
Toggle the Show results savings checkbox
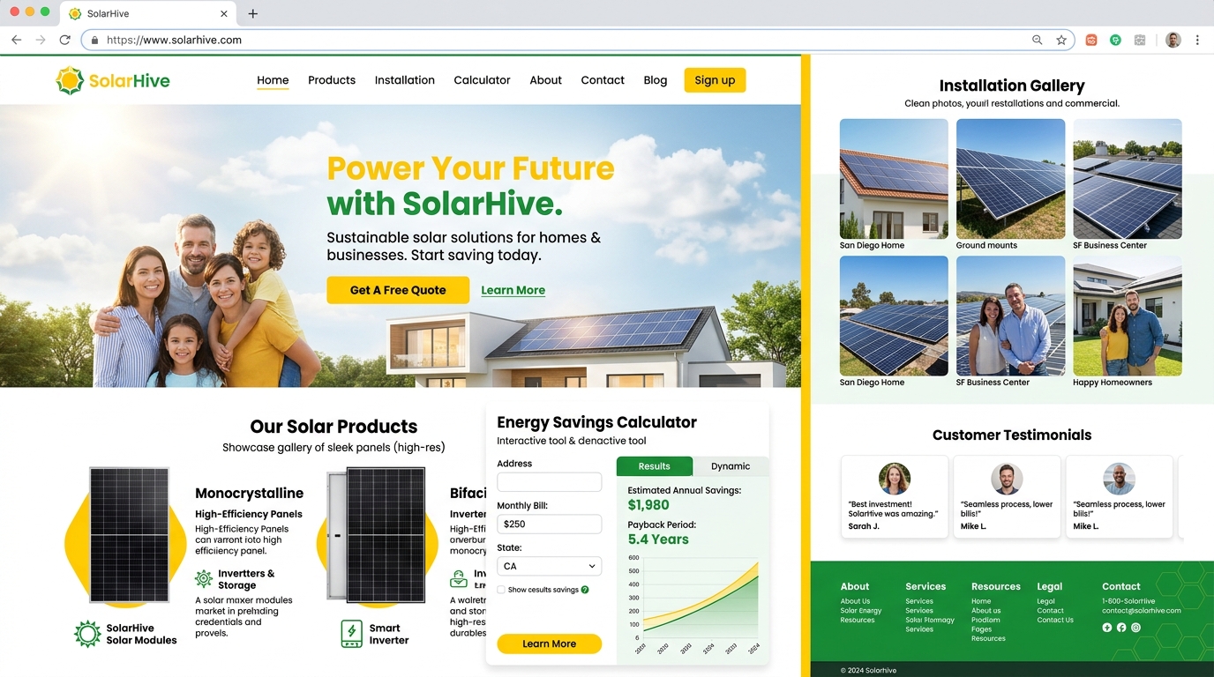coord(501,590)
